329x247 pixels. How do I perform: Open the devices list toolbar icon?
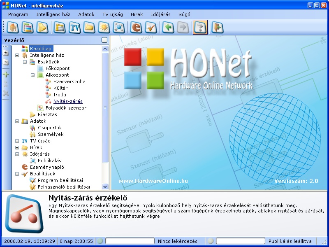coord(28,27)
